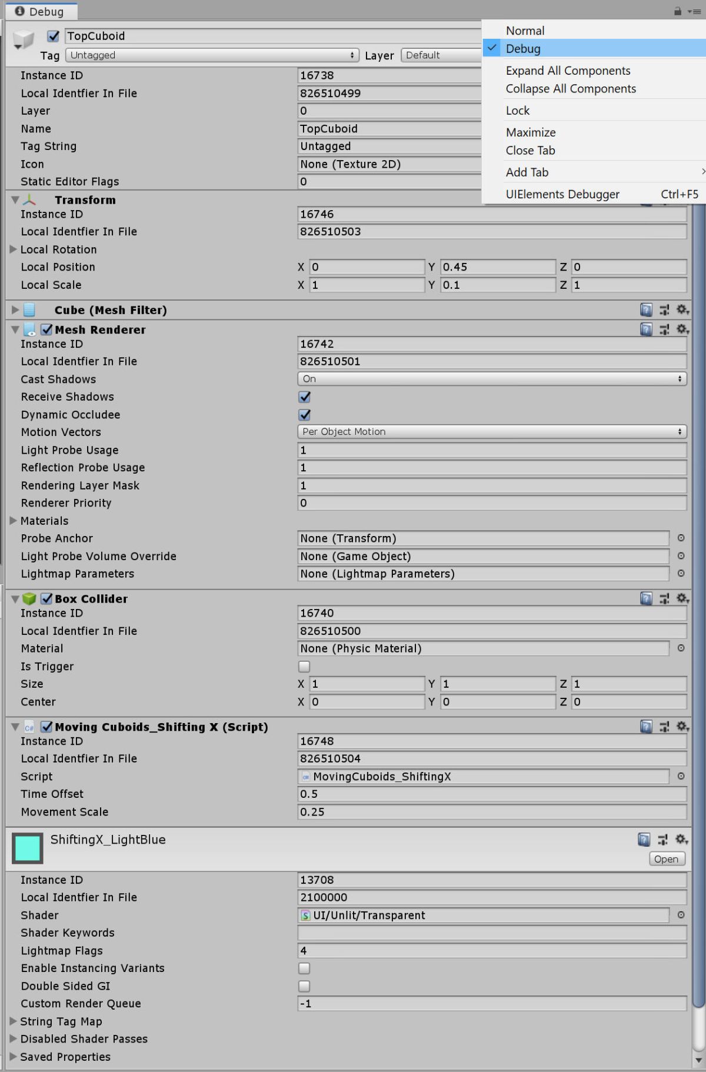Open gear settings for Moving Cuboids script
The width and height of the screenshot is (706, 1072).
[682, 727]
